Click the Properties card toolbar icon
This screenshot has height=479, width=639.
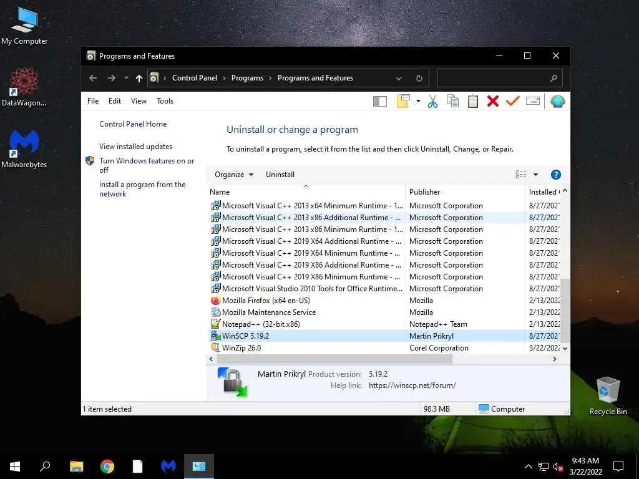(533, 100)
